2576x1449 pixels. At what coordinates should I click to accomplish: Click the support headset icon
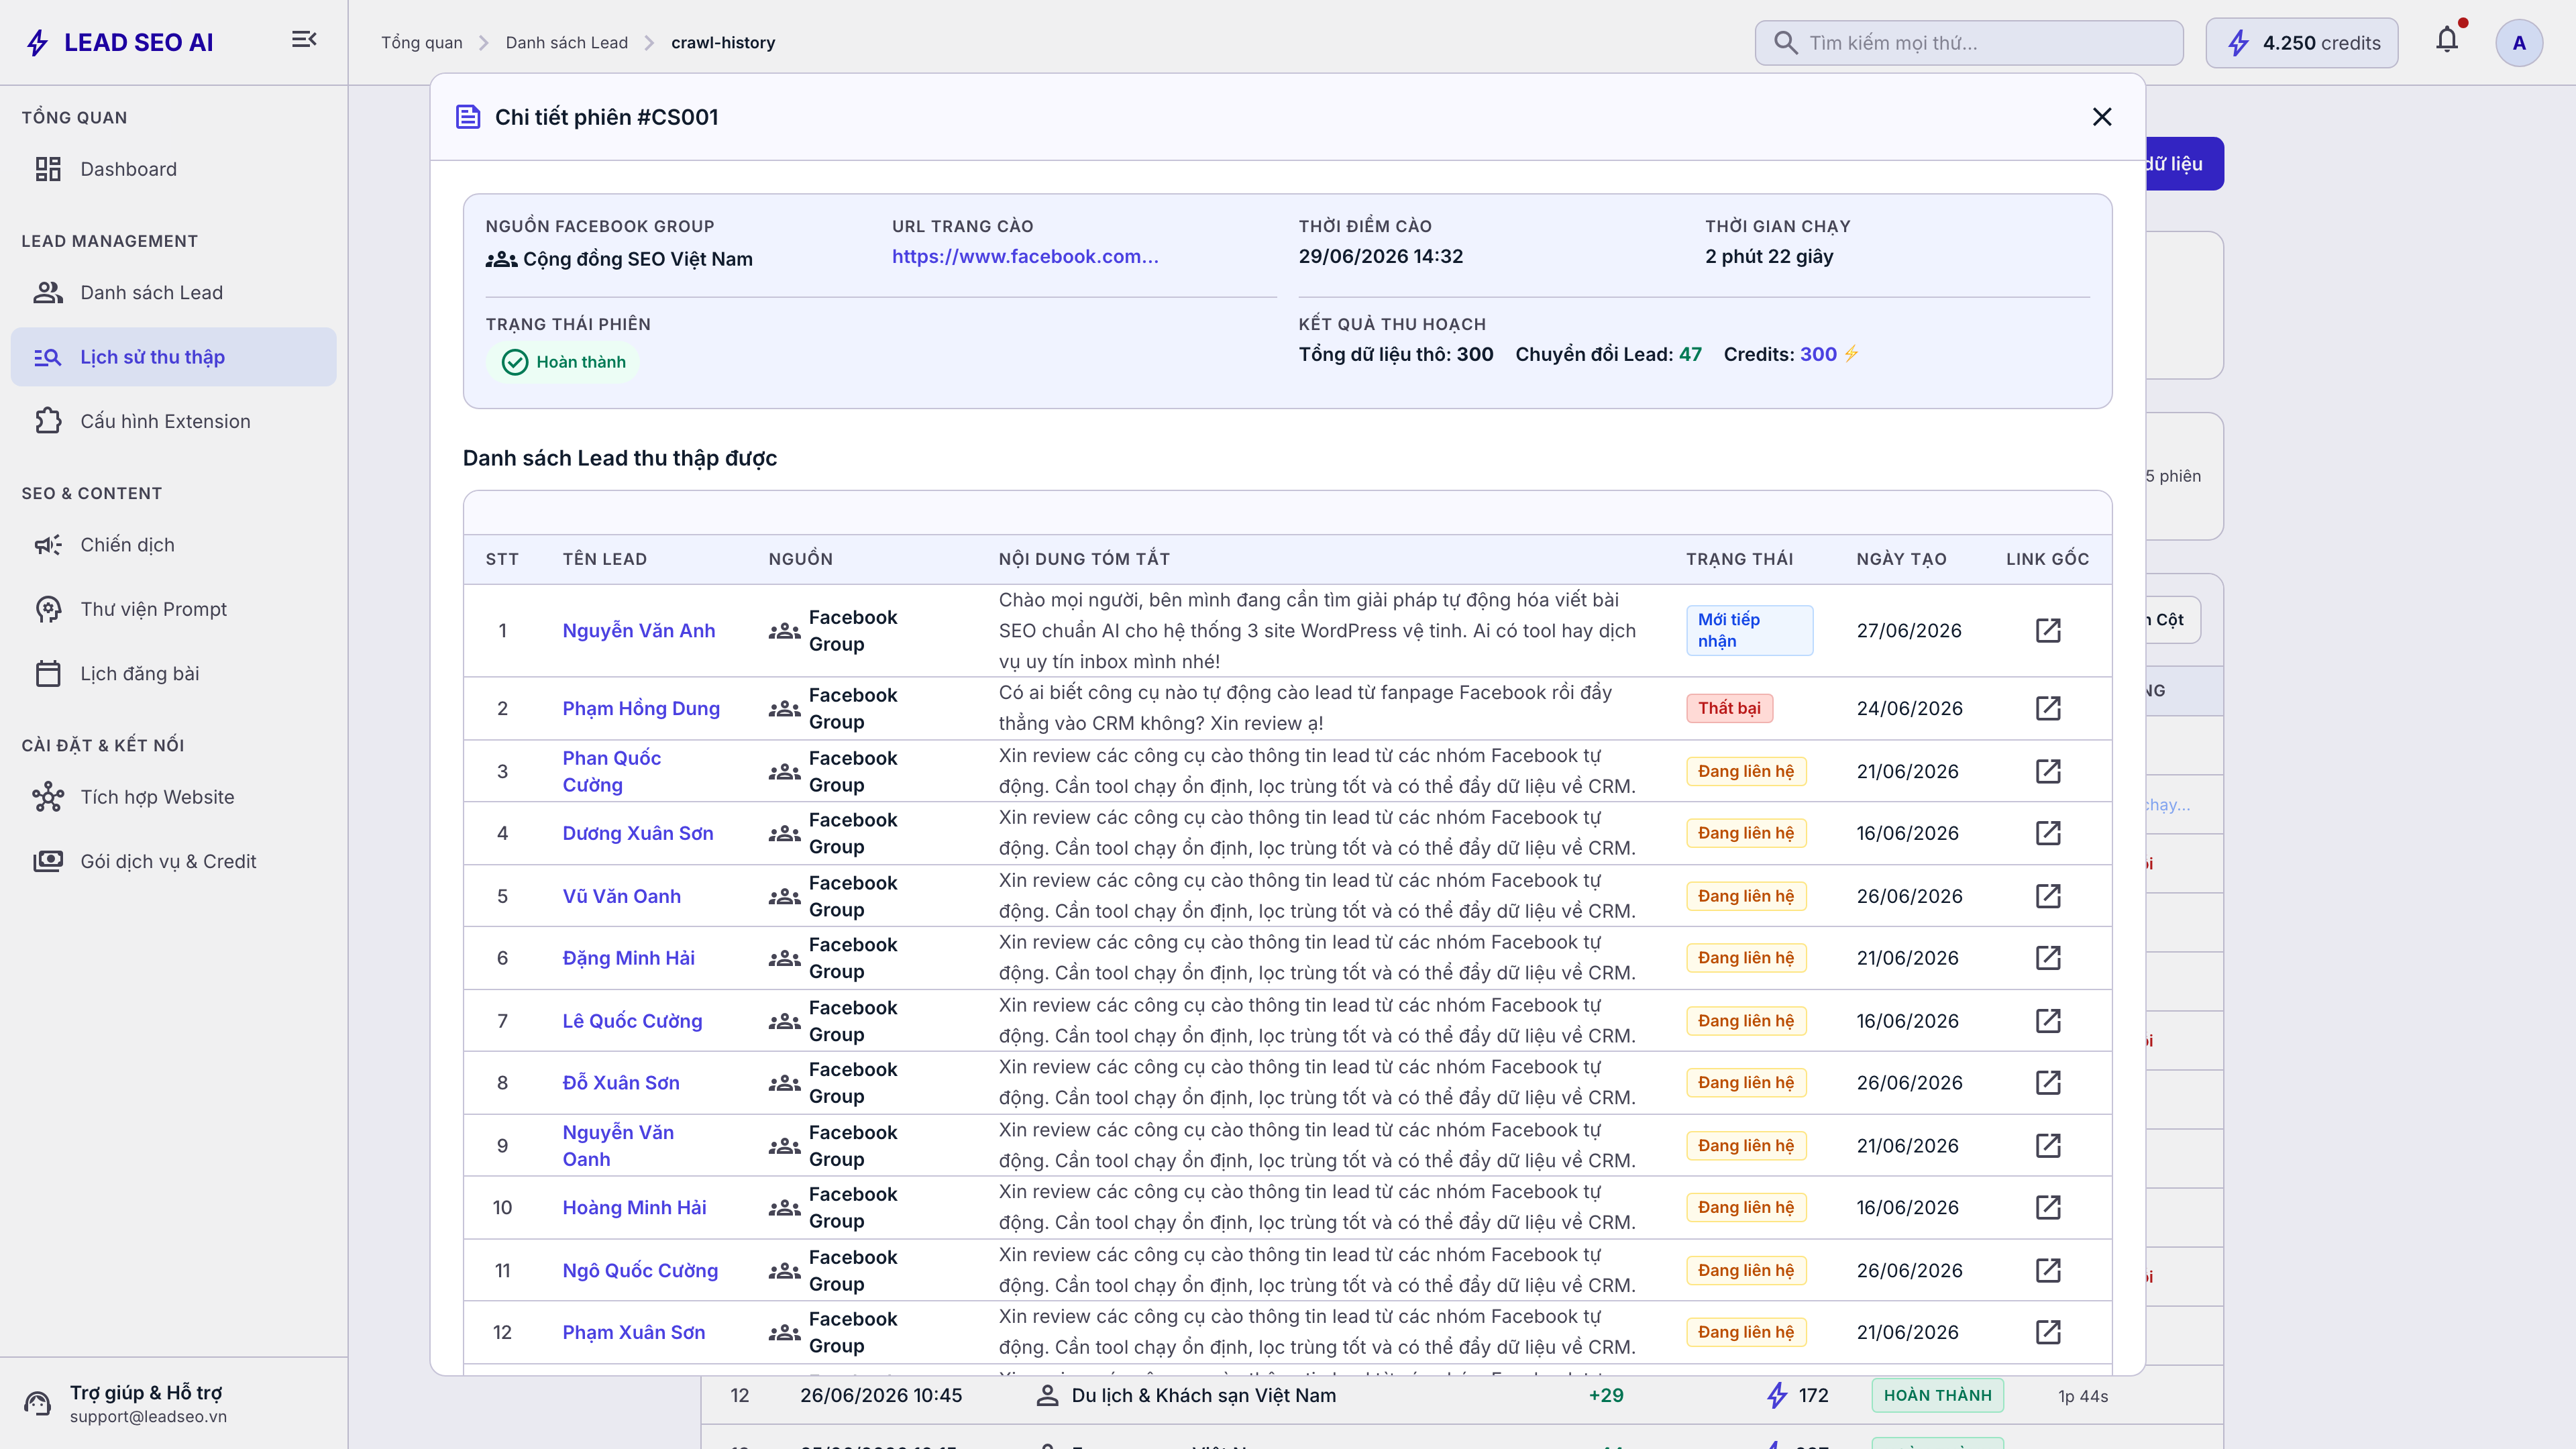38,1403
